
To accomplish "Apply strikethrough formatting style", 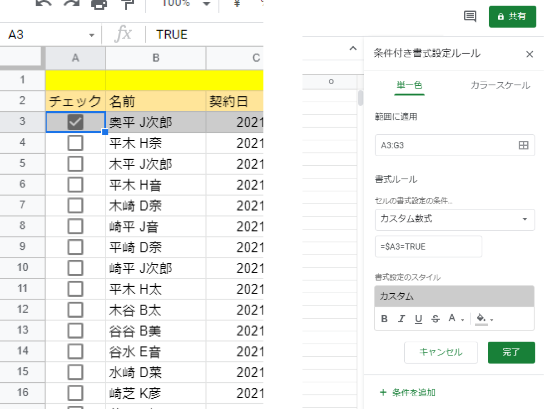I will click(x=435, y=319).
